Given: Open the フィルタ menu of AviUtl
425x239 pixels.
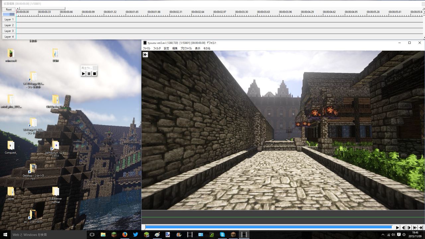Looking at the screenshot, I should tap(156, 48).
